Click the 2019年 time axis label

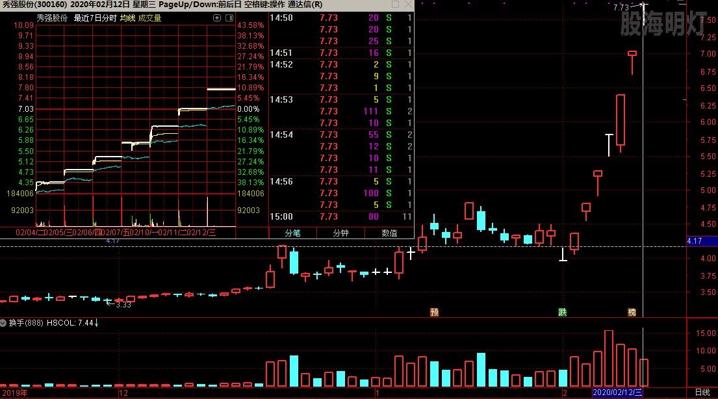(15, 393)
